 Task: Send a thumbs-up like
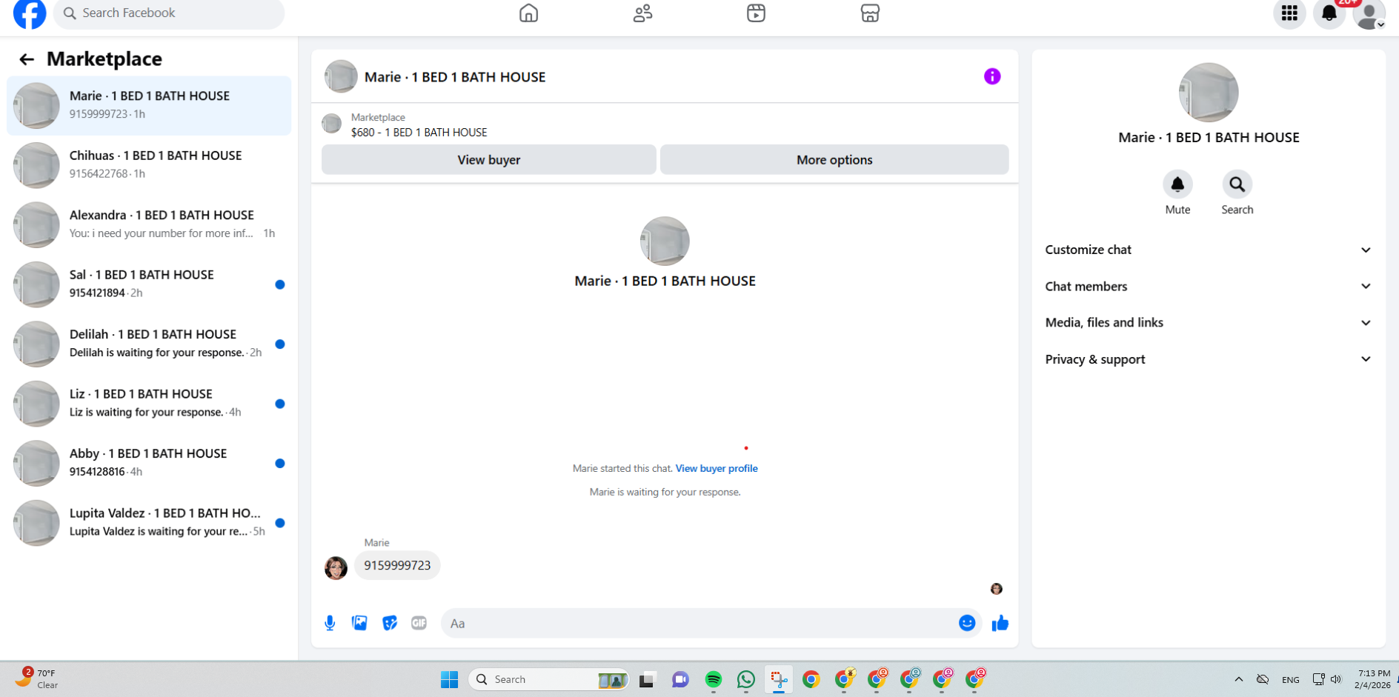click(x=1000, y=623)
